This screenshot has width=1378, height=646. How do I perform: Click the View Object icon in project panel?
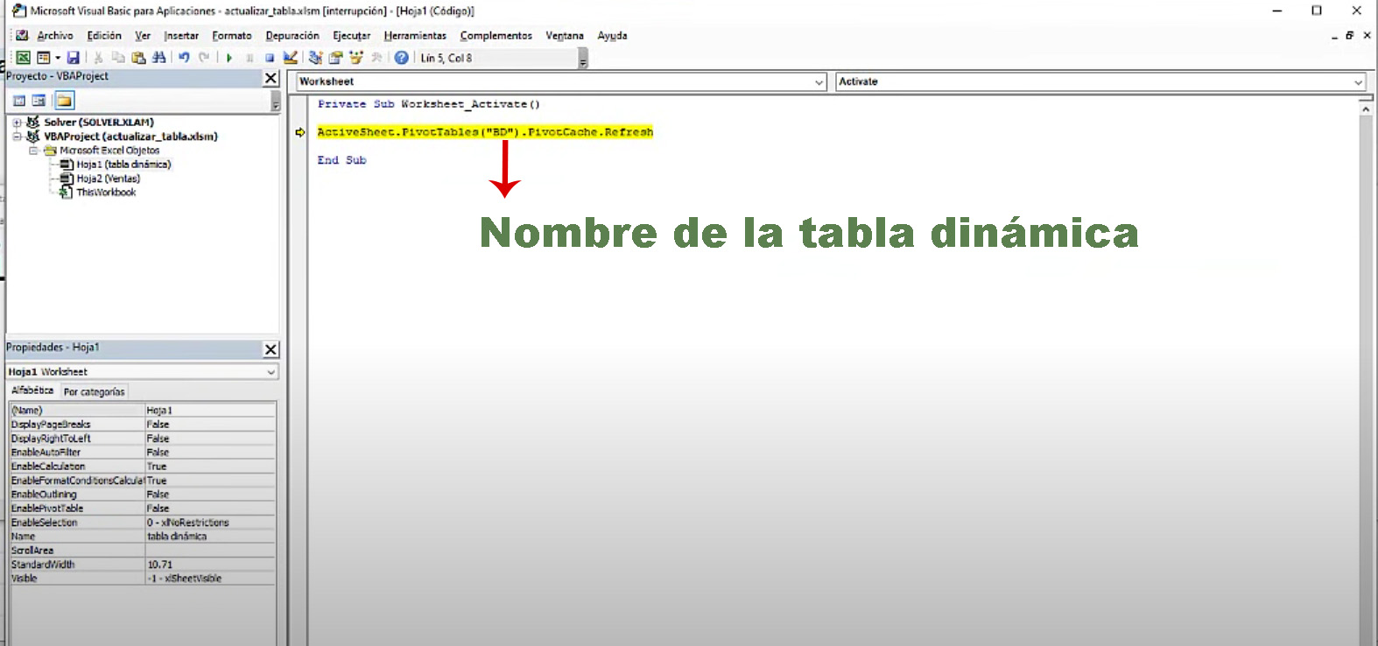[39, 101]
